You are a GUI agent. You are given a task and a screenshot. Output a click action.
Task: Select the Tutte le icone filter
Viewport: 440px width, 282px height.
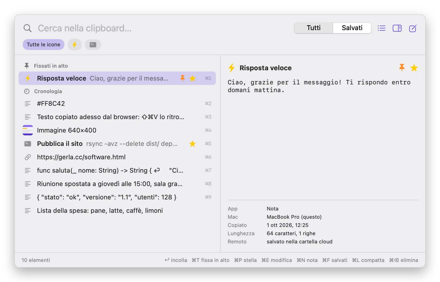(43, 45)
